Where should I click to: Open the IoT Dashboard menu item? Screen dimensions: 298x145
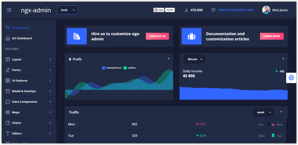(29, 38)
